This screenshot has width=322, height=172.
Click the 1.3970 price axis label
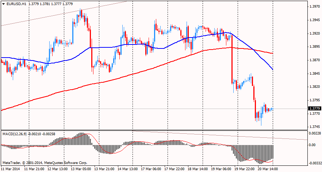(314, 7)
